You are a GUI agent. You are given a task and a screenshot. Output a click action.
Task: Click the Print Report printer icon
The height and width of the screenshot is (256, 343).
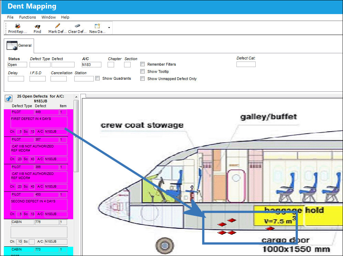click(18, 26)
